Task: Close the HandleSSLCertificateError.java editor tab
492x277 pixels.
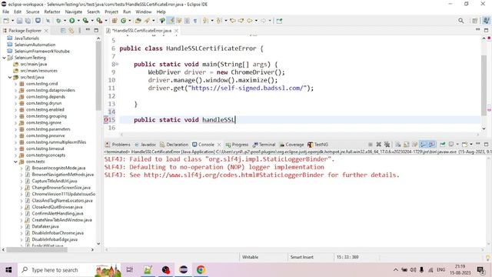Action: (176, 31)
